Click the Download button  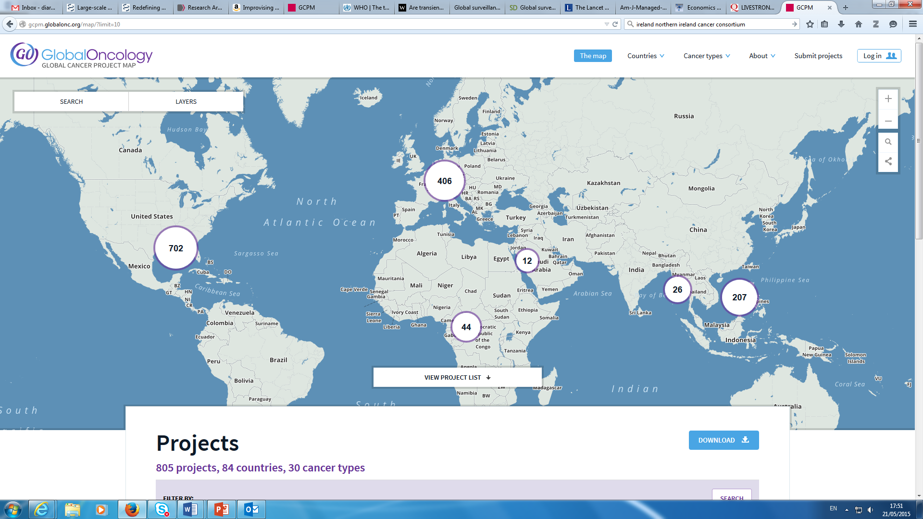723,440
